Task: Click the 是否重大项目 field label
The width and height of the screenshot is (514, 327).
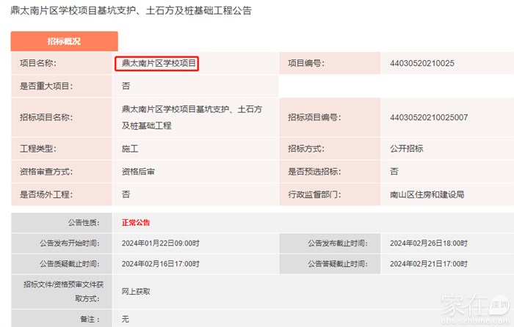Action: click(46, 86)
